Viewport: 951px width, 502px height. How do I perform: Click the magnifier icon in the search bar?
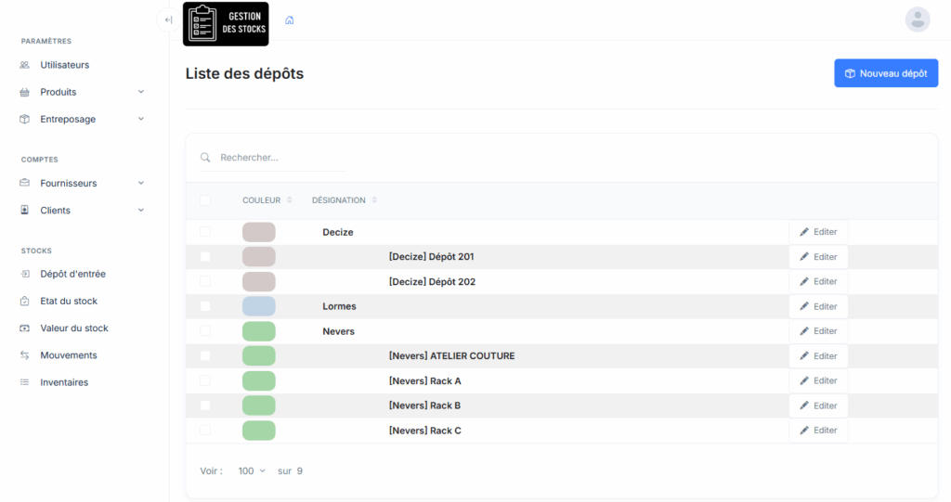205,158
